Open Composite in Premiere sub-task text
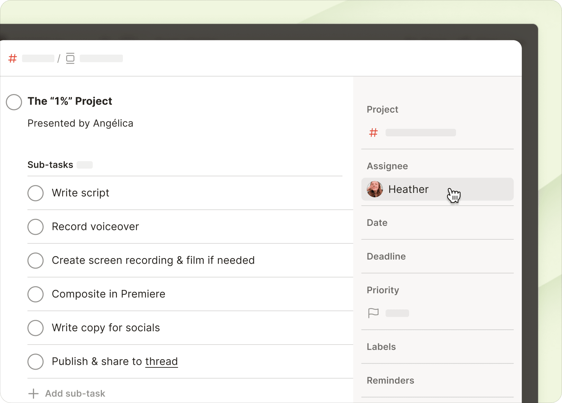The image size is (562, 403). 108,294
